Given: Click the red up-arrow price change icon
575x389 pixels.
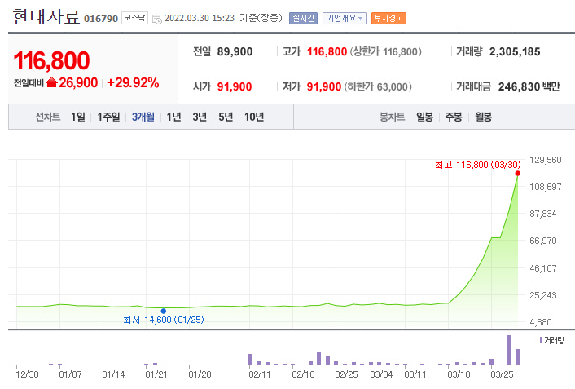Looking at the screenshot, I should pyautogui.click(x=51, y=82).
